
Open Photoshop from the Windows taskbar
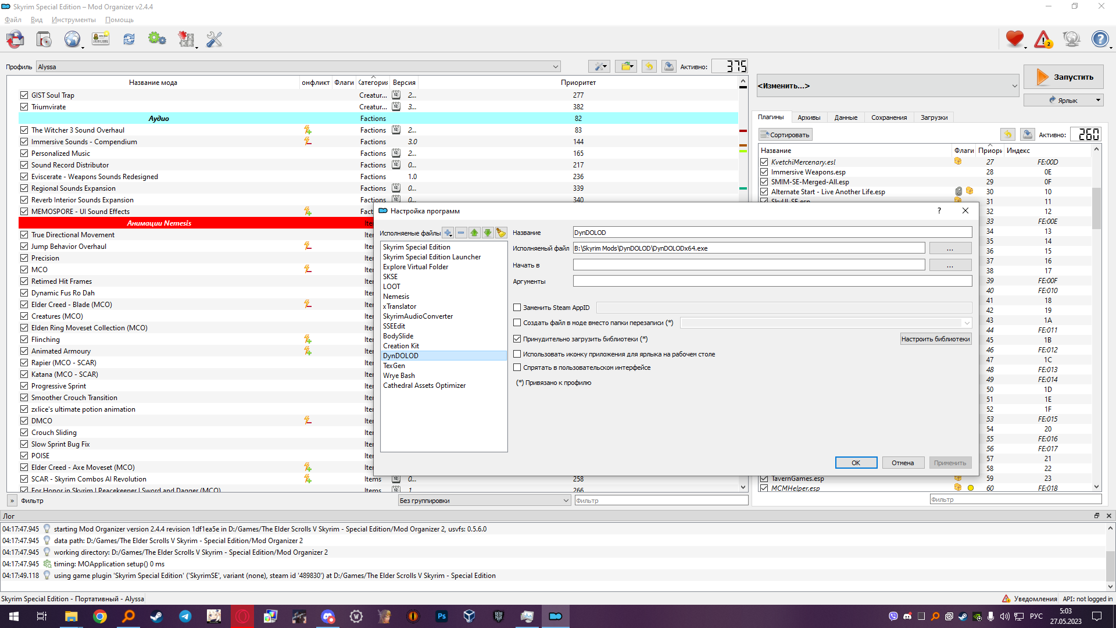(441, 616)
